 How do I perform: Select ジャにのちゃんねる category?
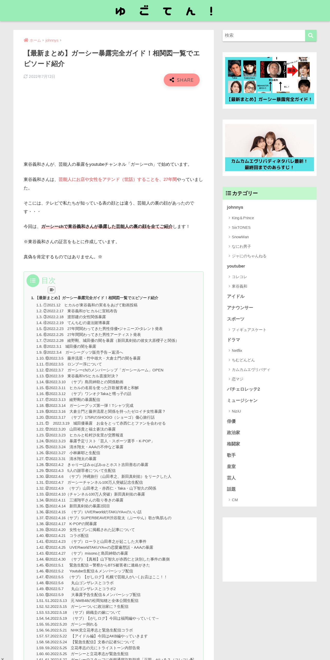tap(249, 256)
